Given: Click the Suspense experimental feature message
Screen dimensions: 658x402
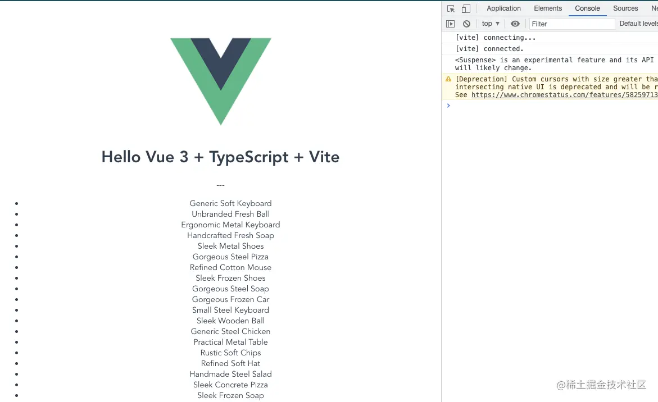Looking at the screenshot, I should tap(555, 63).
